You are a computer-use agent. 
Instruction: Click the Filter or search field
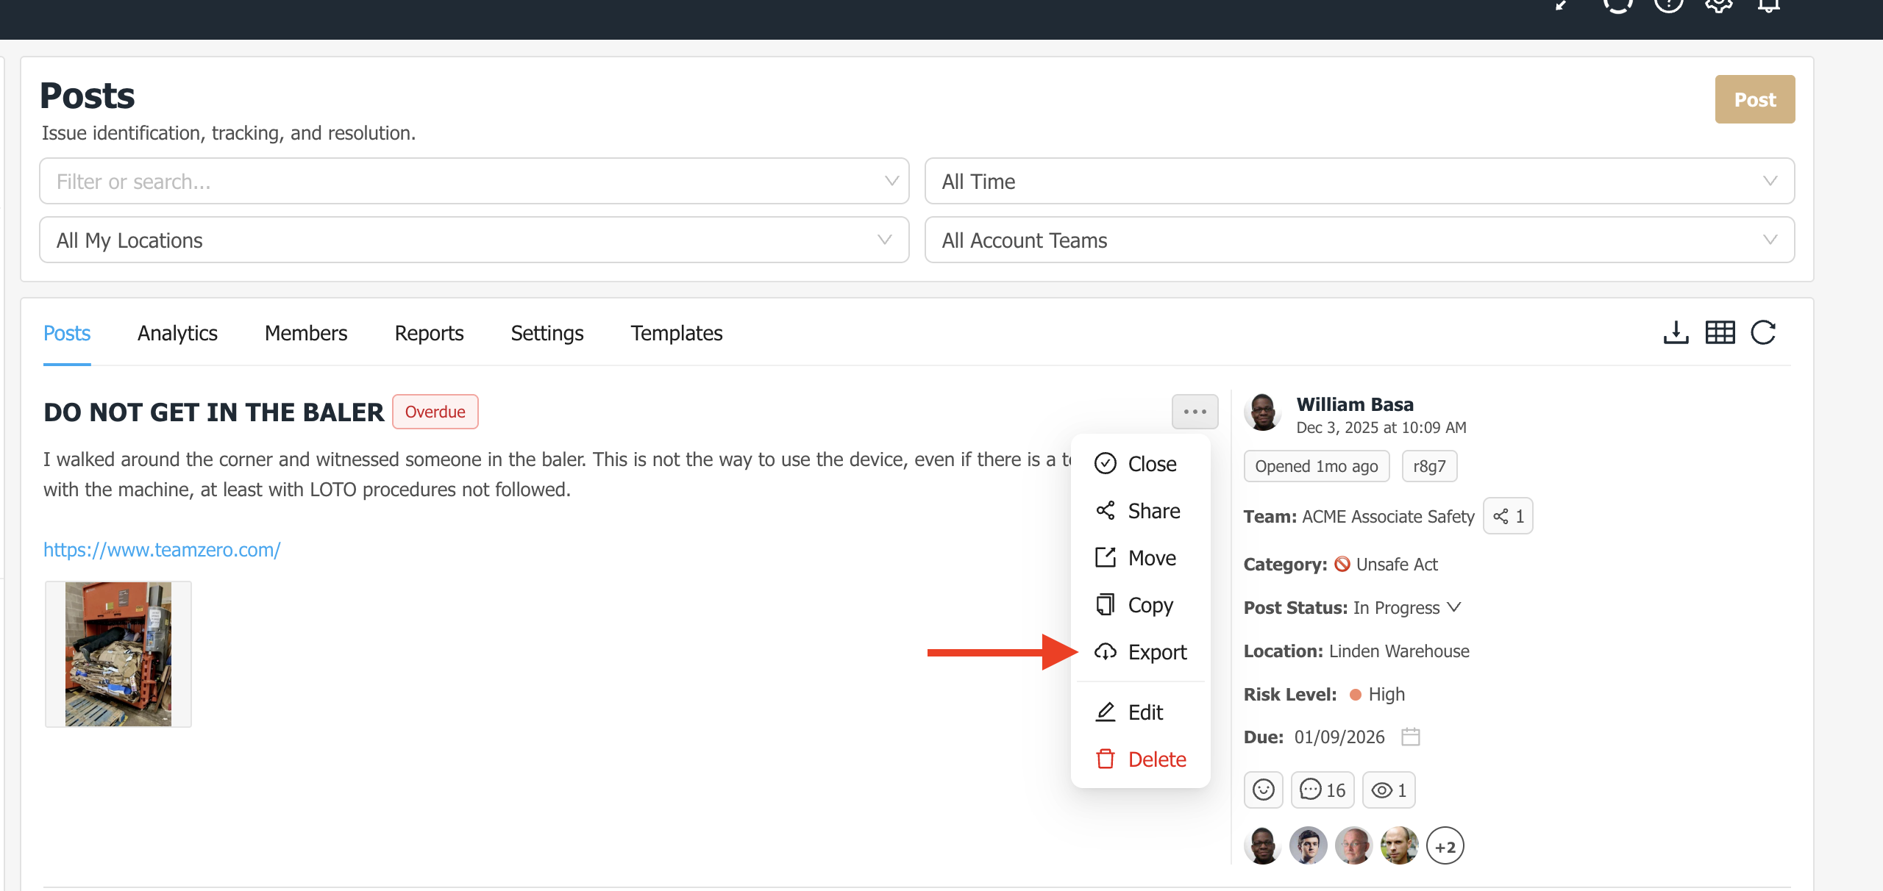tap(463, 181)
